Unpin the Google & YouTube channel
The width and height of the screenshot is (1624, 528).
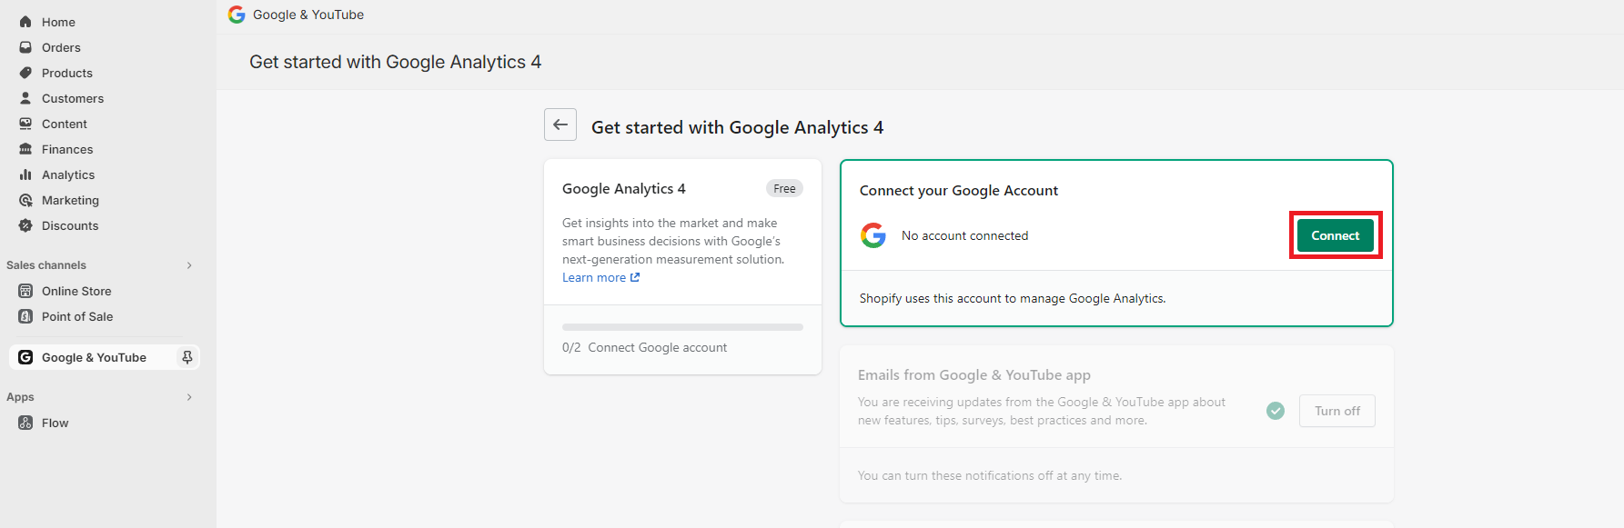(x=186, y=357)
